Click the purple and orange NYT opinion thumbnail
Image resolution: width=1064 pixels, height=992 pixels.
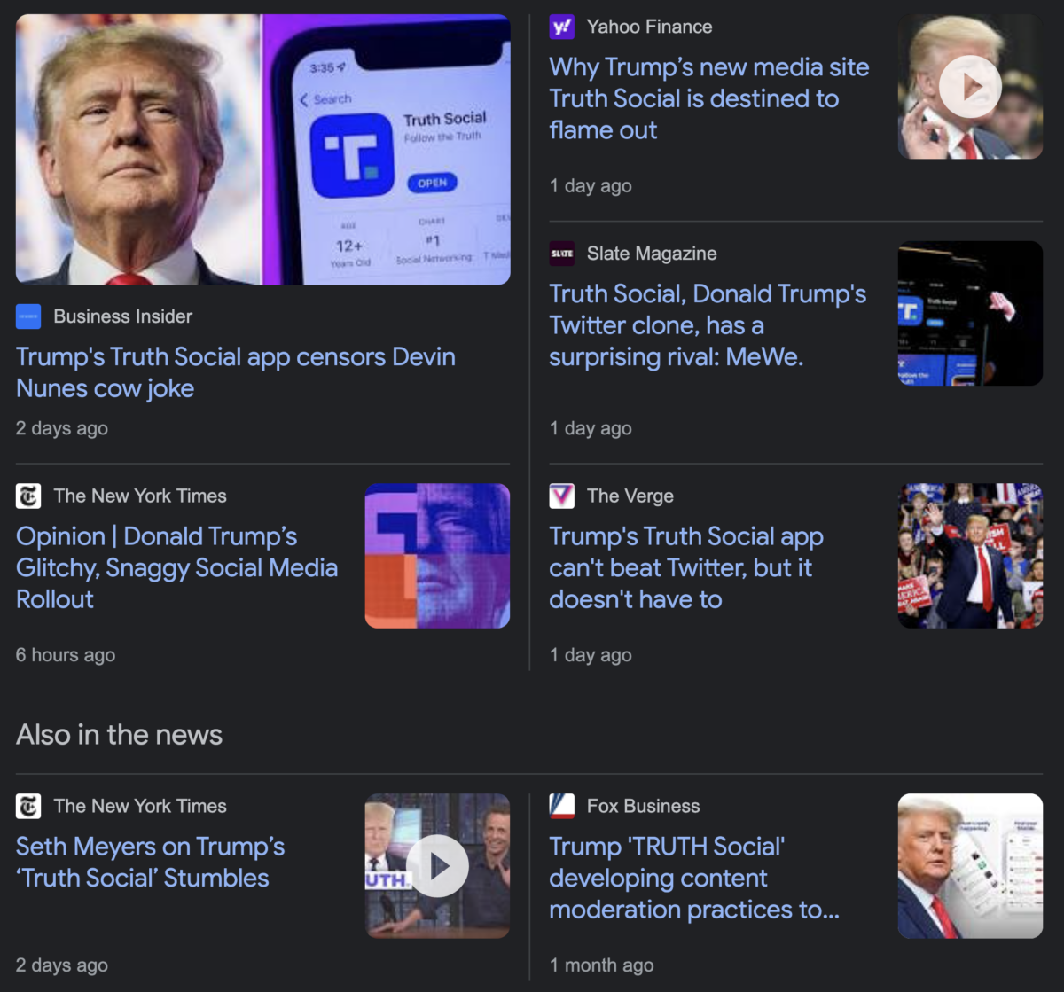438,556
